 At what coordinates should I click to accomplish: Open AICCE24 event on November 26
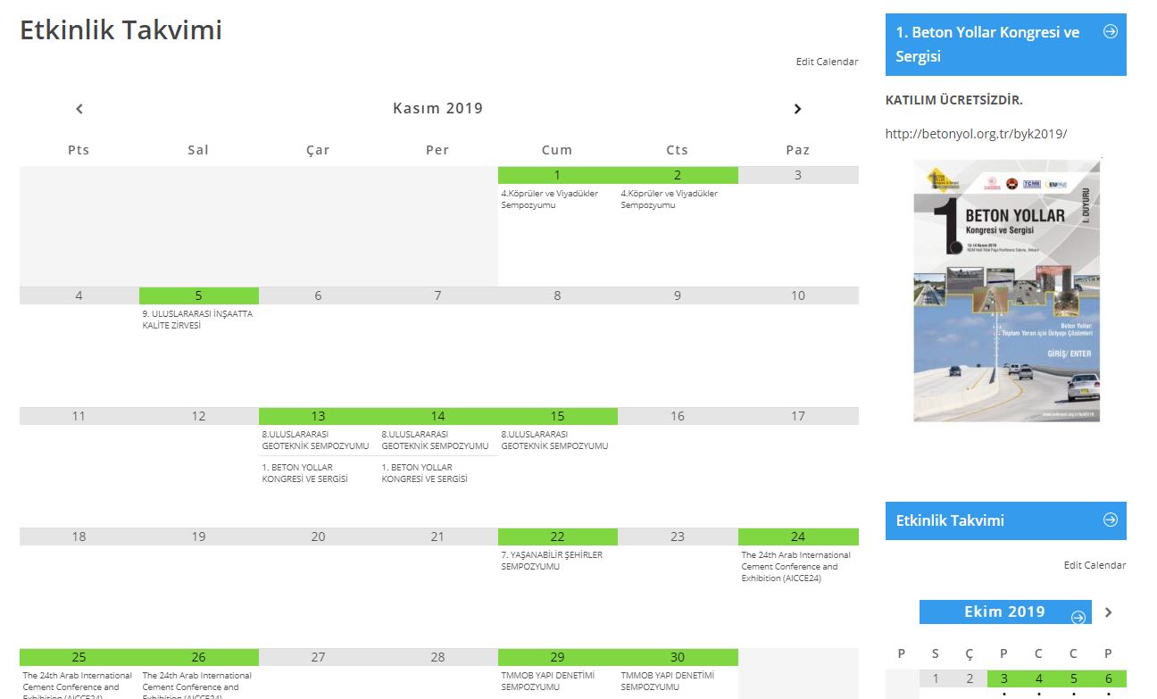pos(197,684)
